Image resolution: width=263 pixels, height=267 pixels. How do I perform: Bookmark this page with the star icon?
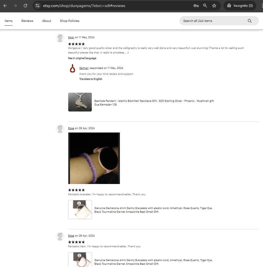coord(214,6)
